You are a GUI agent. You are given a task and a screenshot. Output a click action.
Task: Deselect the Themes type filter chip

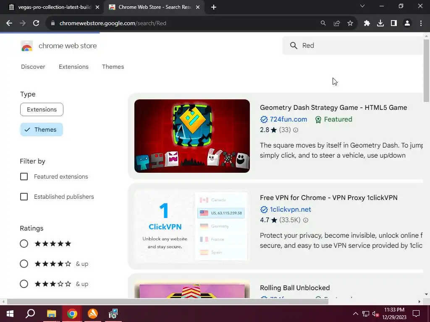click(42, 130)
